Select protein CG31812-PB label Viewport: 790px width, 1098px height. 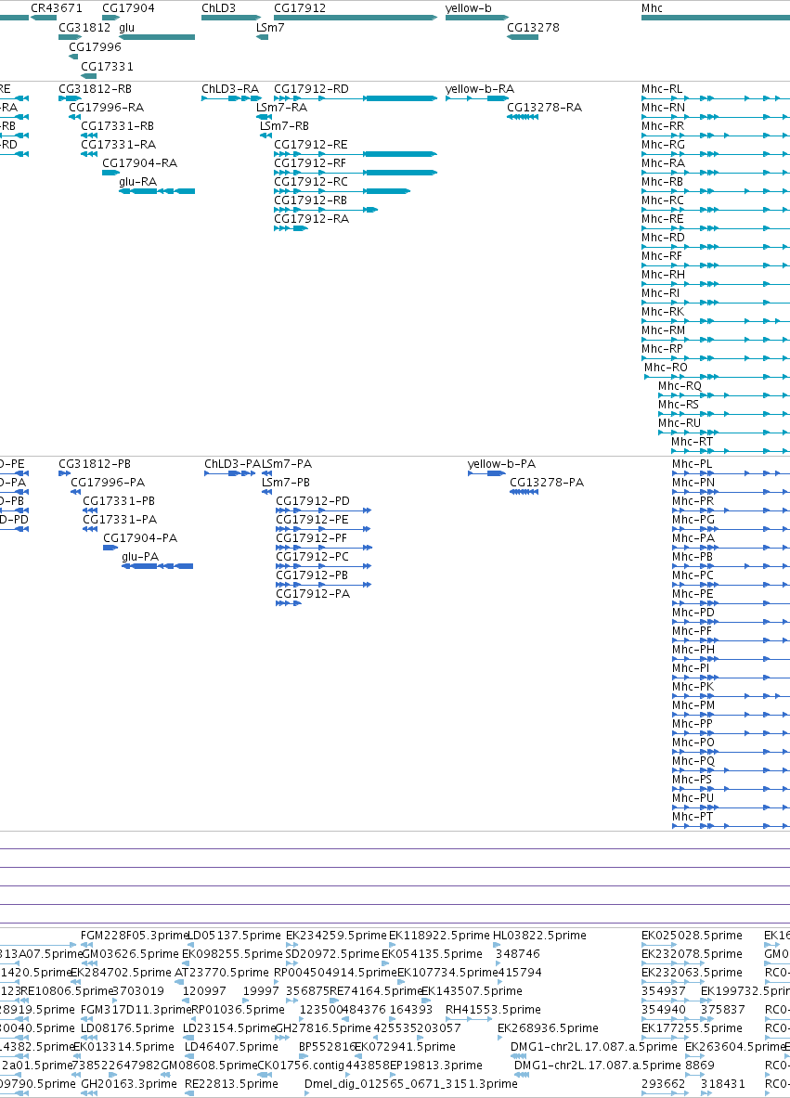click(95, 463)
